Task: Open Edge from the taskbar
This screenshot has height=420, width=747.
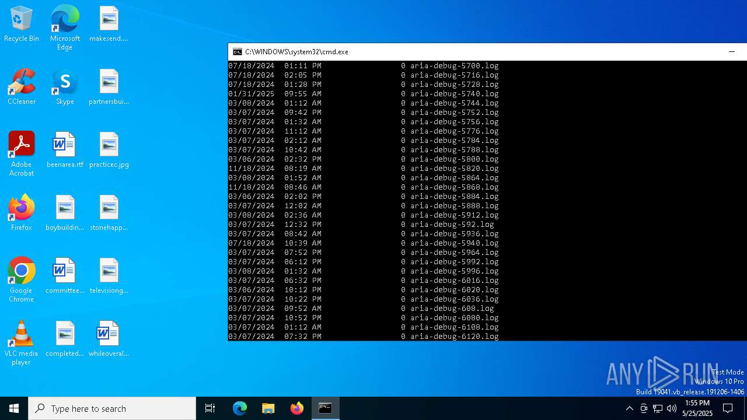Action: pos(240,408)
